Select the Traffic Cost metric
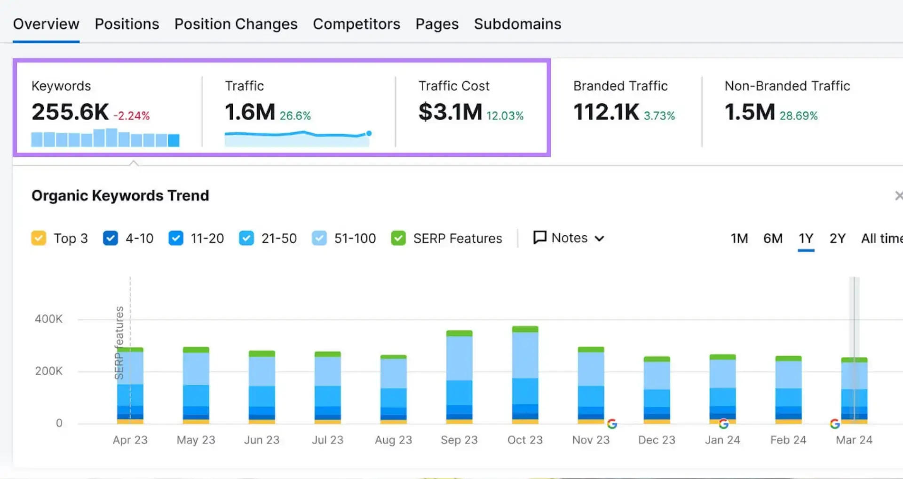This screenshot has height=479, width=903. pyautogui.click(x=471, y=102)
